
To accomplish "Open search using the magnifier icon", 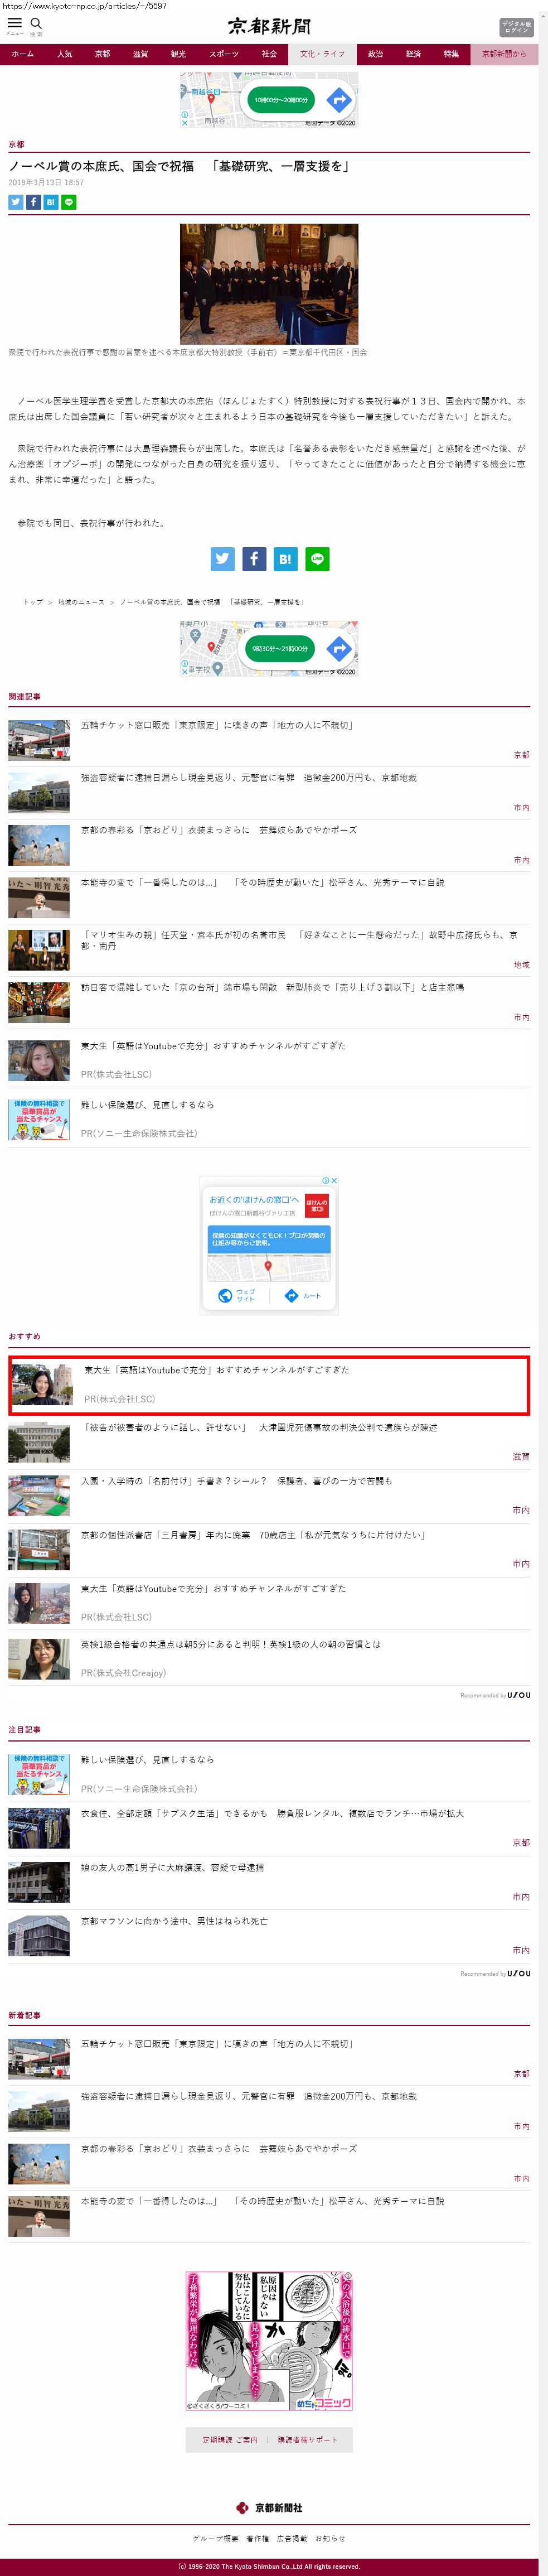I will (36, 24).
